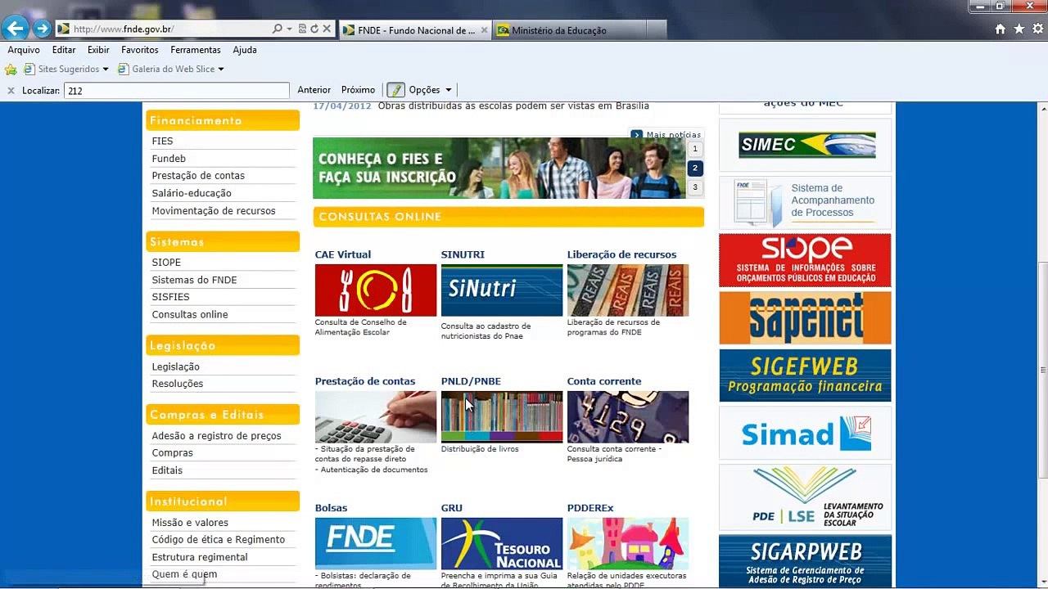
Task: Go back with the browser Back arrow
Action: tap(15, 29)
